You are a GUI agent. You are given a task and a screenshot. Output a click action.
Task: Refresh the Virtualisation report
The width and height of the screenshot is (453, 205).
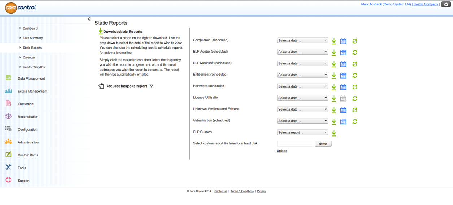tap(355, 121)
